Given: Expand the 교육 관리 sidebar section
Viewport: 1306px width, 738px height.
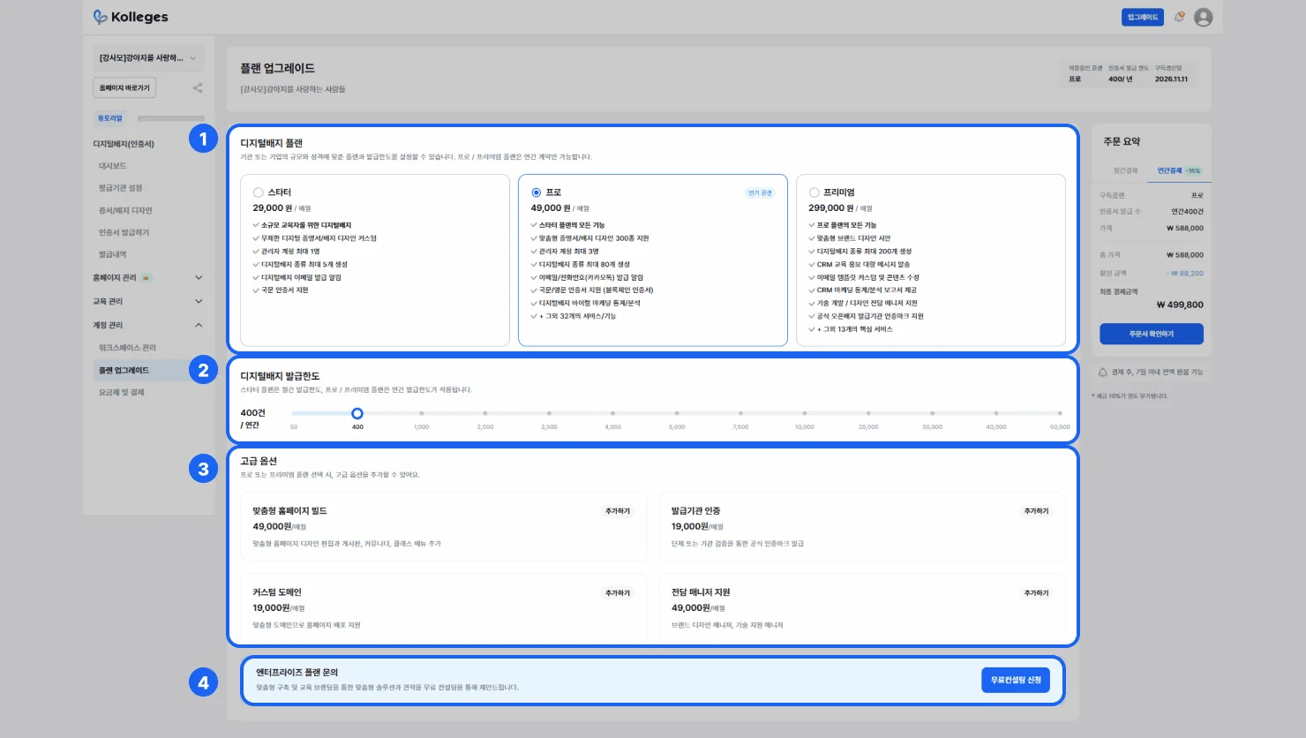Looking at the screenshot, I should click(199, 302).
